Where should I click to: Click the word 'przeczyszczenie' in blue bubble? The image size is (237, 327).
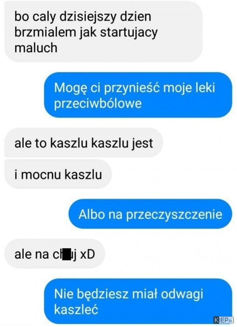pyautogui.click(x=174, y=215)
